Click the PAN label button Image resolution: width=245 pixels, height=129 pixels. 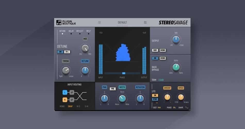click(104, 87)
